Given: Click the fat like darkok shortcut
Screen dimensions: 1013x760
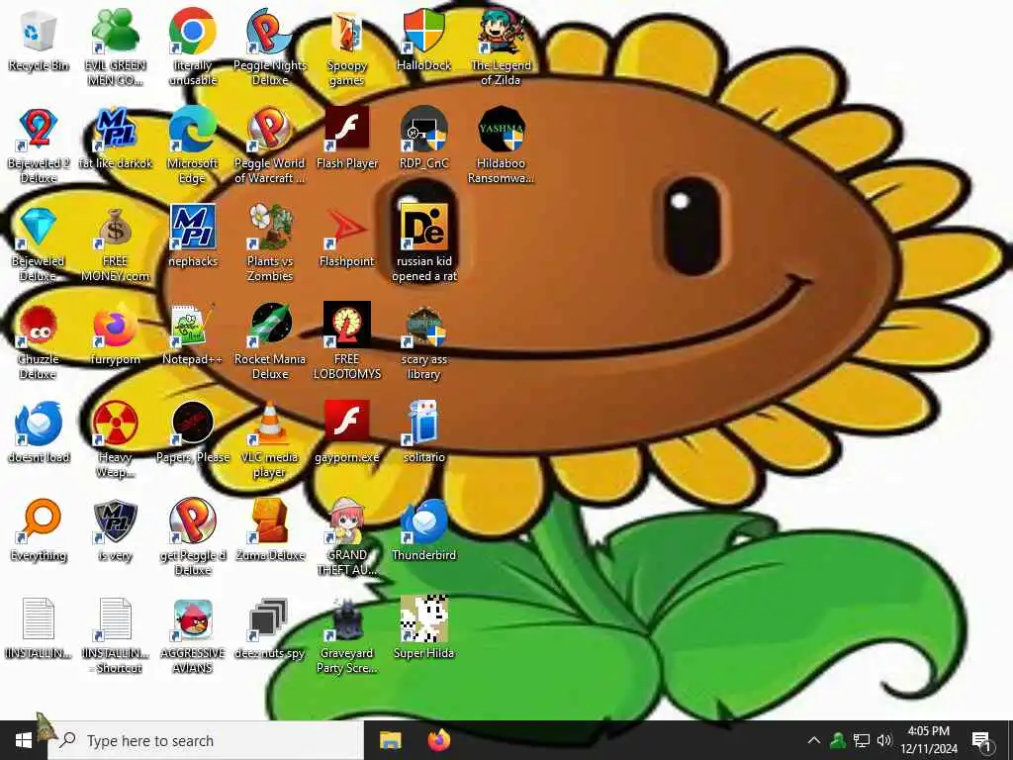Looking at the screenshot, I should point(115,129).
